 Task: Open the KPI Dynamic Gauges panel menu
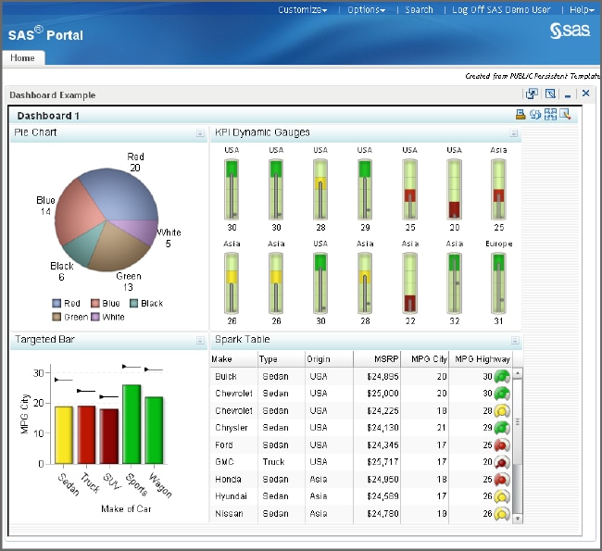(514, 133)
